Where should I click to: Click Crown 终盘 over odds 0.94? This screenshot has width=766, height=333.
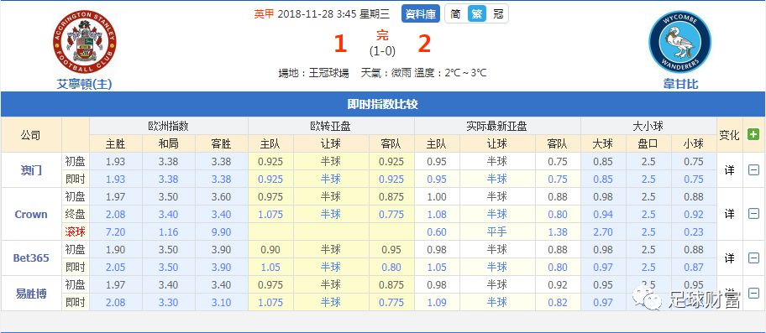[603, 215]
